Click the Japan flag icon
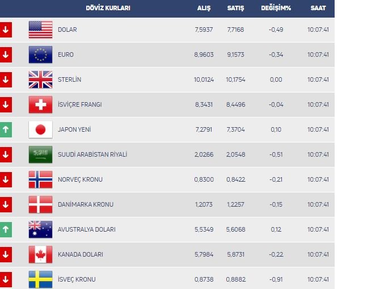 (x=40, y=129)
